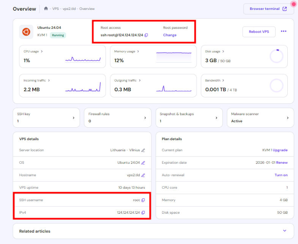
Task: View the CPU usage graph details
Action: point(33,52)
